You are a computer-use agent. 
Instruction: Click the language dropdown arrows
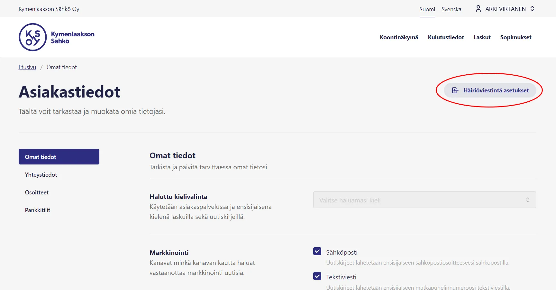coord(528,200)
